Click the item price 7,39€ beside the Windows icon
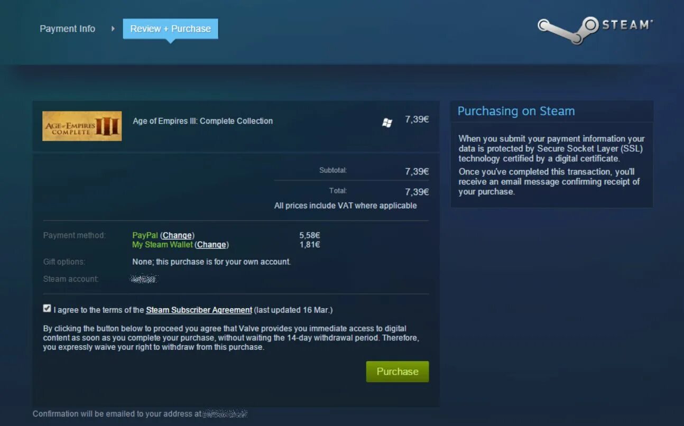The width and height of the screenshot is (684, 426). (x=417, y=119)
